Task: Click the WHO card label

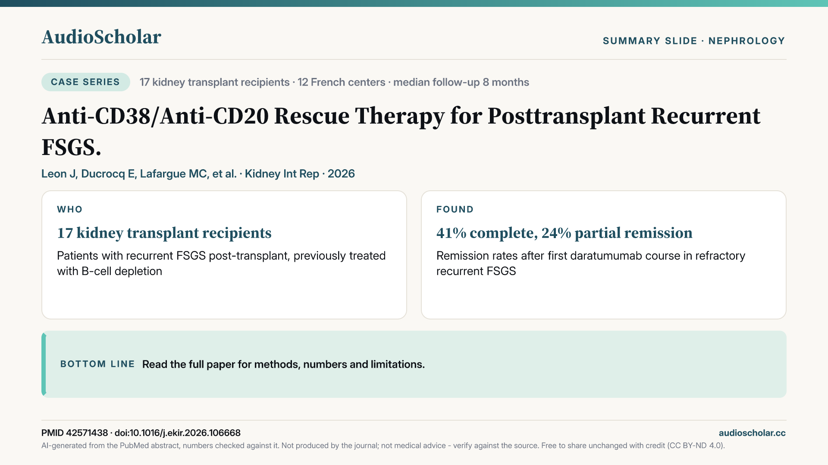Action: (x=70, y=209)
